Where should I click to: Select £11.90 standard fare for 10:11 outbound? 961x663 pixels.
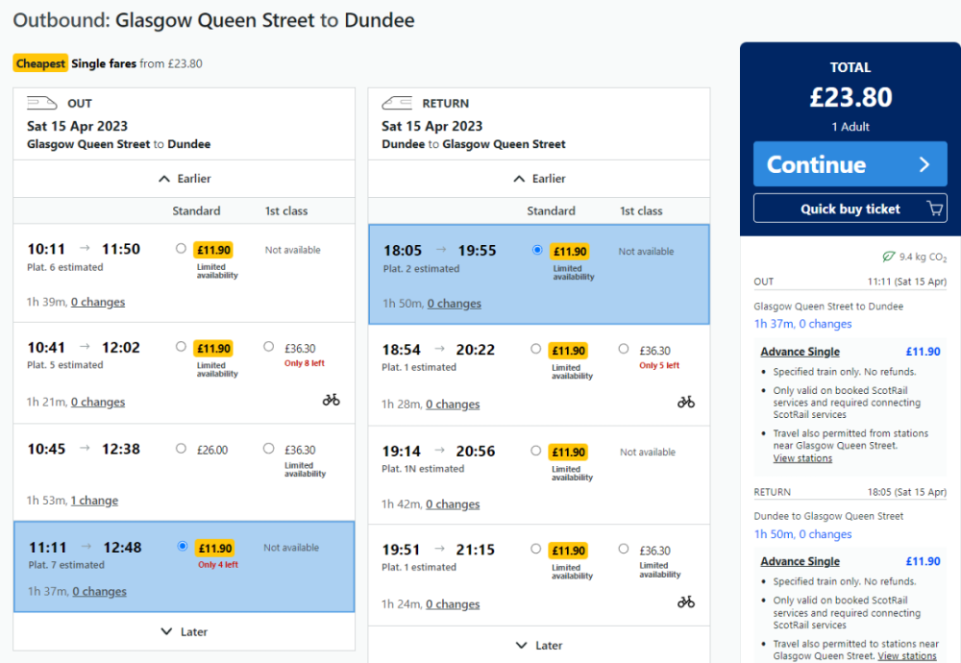181,248
